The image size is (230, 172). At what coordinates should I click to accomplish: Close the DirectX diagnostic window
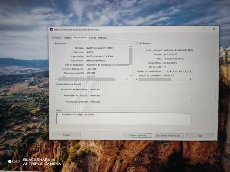tap(213, 29)
